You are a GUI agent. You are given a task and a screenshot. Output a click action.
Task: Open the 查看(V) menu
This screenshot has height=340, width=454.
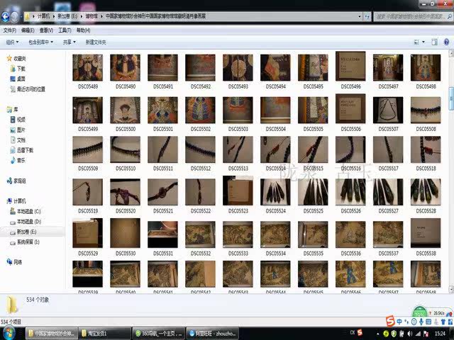coord(46,30)
